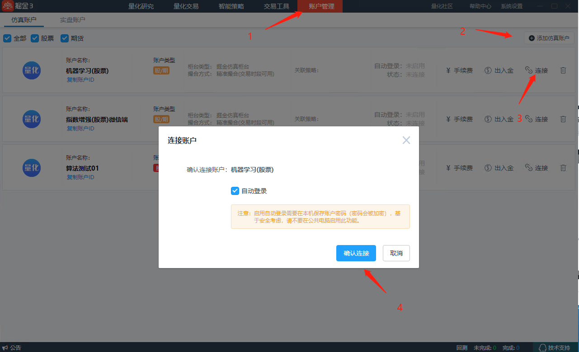The height and width of the screenshot is (352, 579).
Task: Click the 量化 avatar of 机器学习(股票)
Action: click(x=32, y=70)
